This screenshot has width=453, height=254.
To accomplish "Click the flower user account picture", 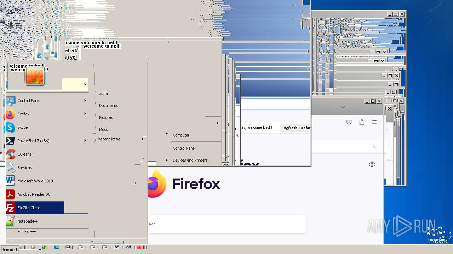I will tap(35, 76).
